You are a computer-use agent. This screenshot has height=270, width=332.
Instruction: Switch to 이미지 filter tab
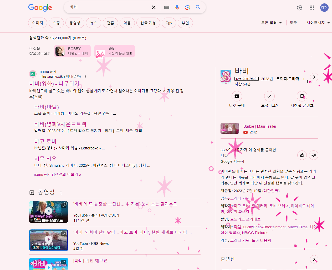pos(38,23)
